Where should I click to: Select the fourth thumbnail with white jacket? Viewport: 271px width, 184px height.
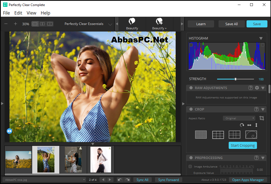(101, 160)
